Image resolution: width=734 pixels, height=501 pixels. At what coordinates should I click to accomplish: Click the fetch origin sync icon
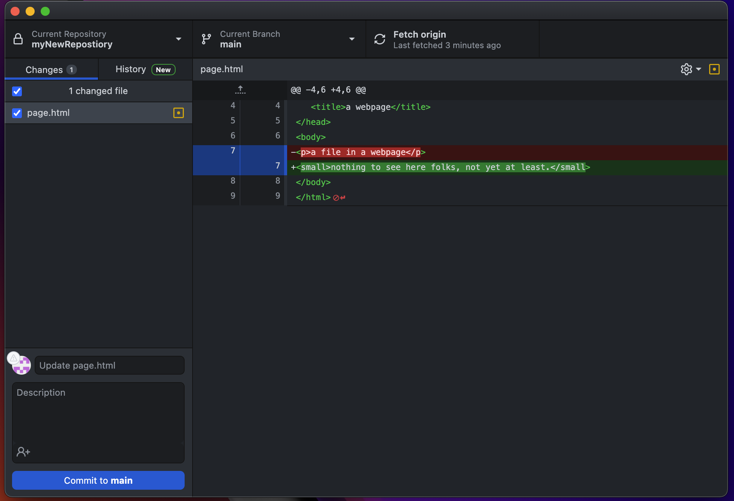click(380, 39)
